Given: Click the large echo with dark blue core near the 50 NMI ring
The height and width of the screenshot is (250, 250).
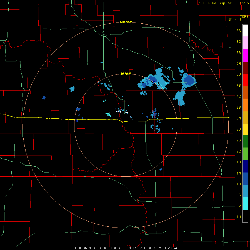Looking at the screenshot, I should click(x=154, y=79).
